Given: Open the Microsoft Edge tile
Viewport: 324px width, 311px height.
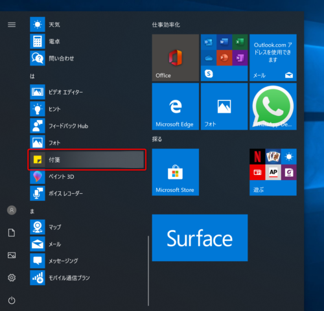Looking at the screenshot, I should pyautogui.click(x=176, y=106).
